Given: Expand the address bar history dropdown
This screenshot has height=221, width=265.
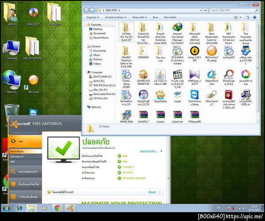Looking at the screenshot, I should click(x=201, y=10).
